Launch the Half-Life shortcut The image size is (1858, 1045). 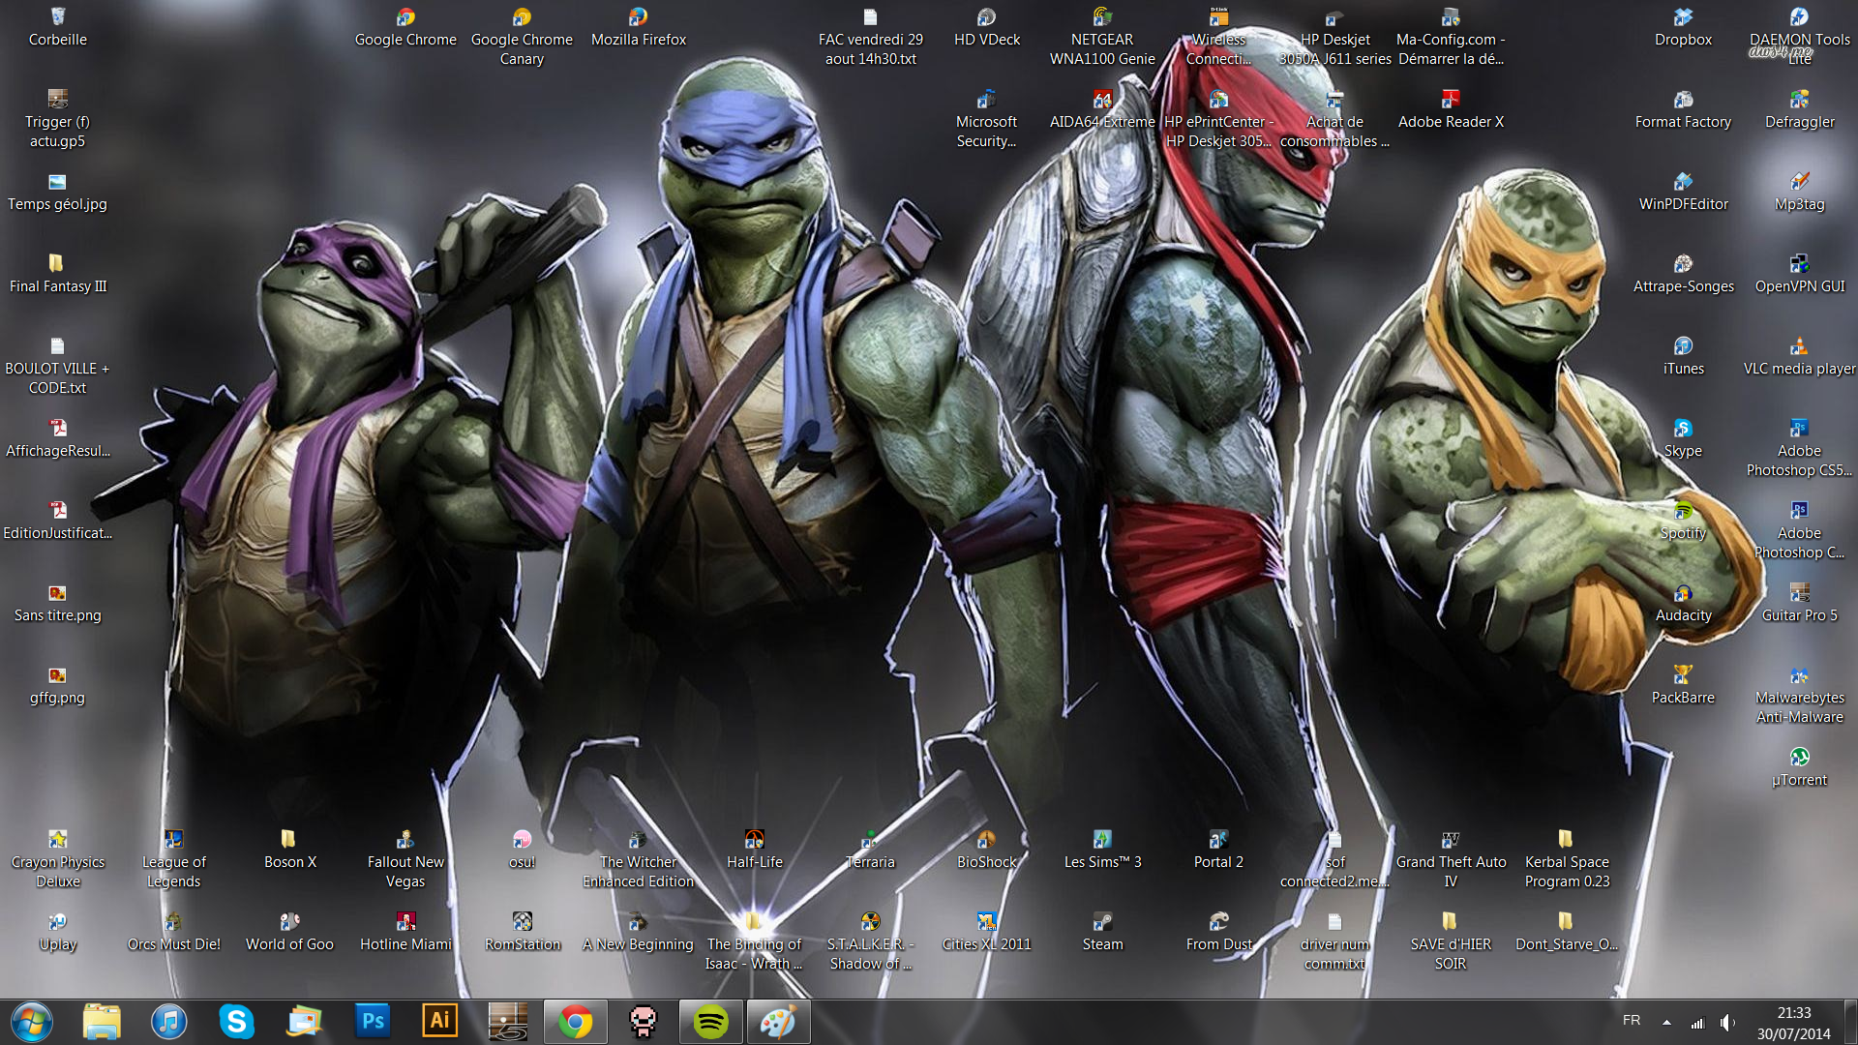coord(754,850)
